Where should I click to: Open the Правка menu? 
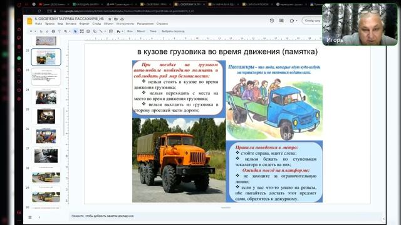click(49, 24)
